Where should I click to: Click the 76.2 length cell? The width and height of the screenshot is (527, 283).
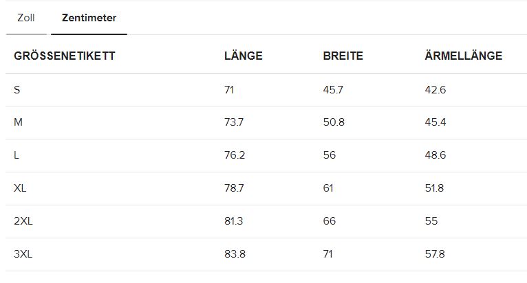click(x=234, y=155)
